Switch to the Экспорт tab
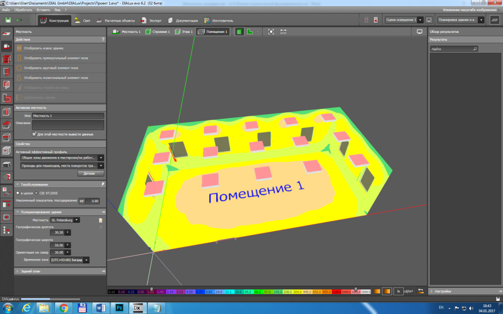The image size is (503, 314). click(x=151, y=21)
